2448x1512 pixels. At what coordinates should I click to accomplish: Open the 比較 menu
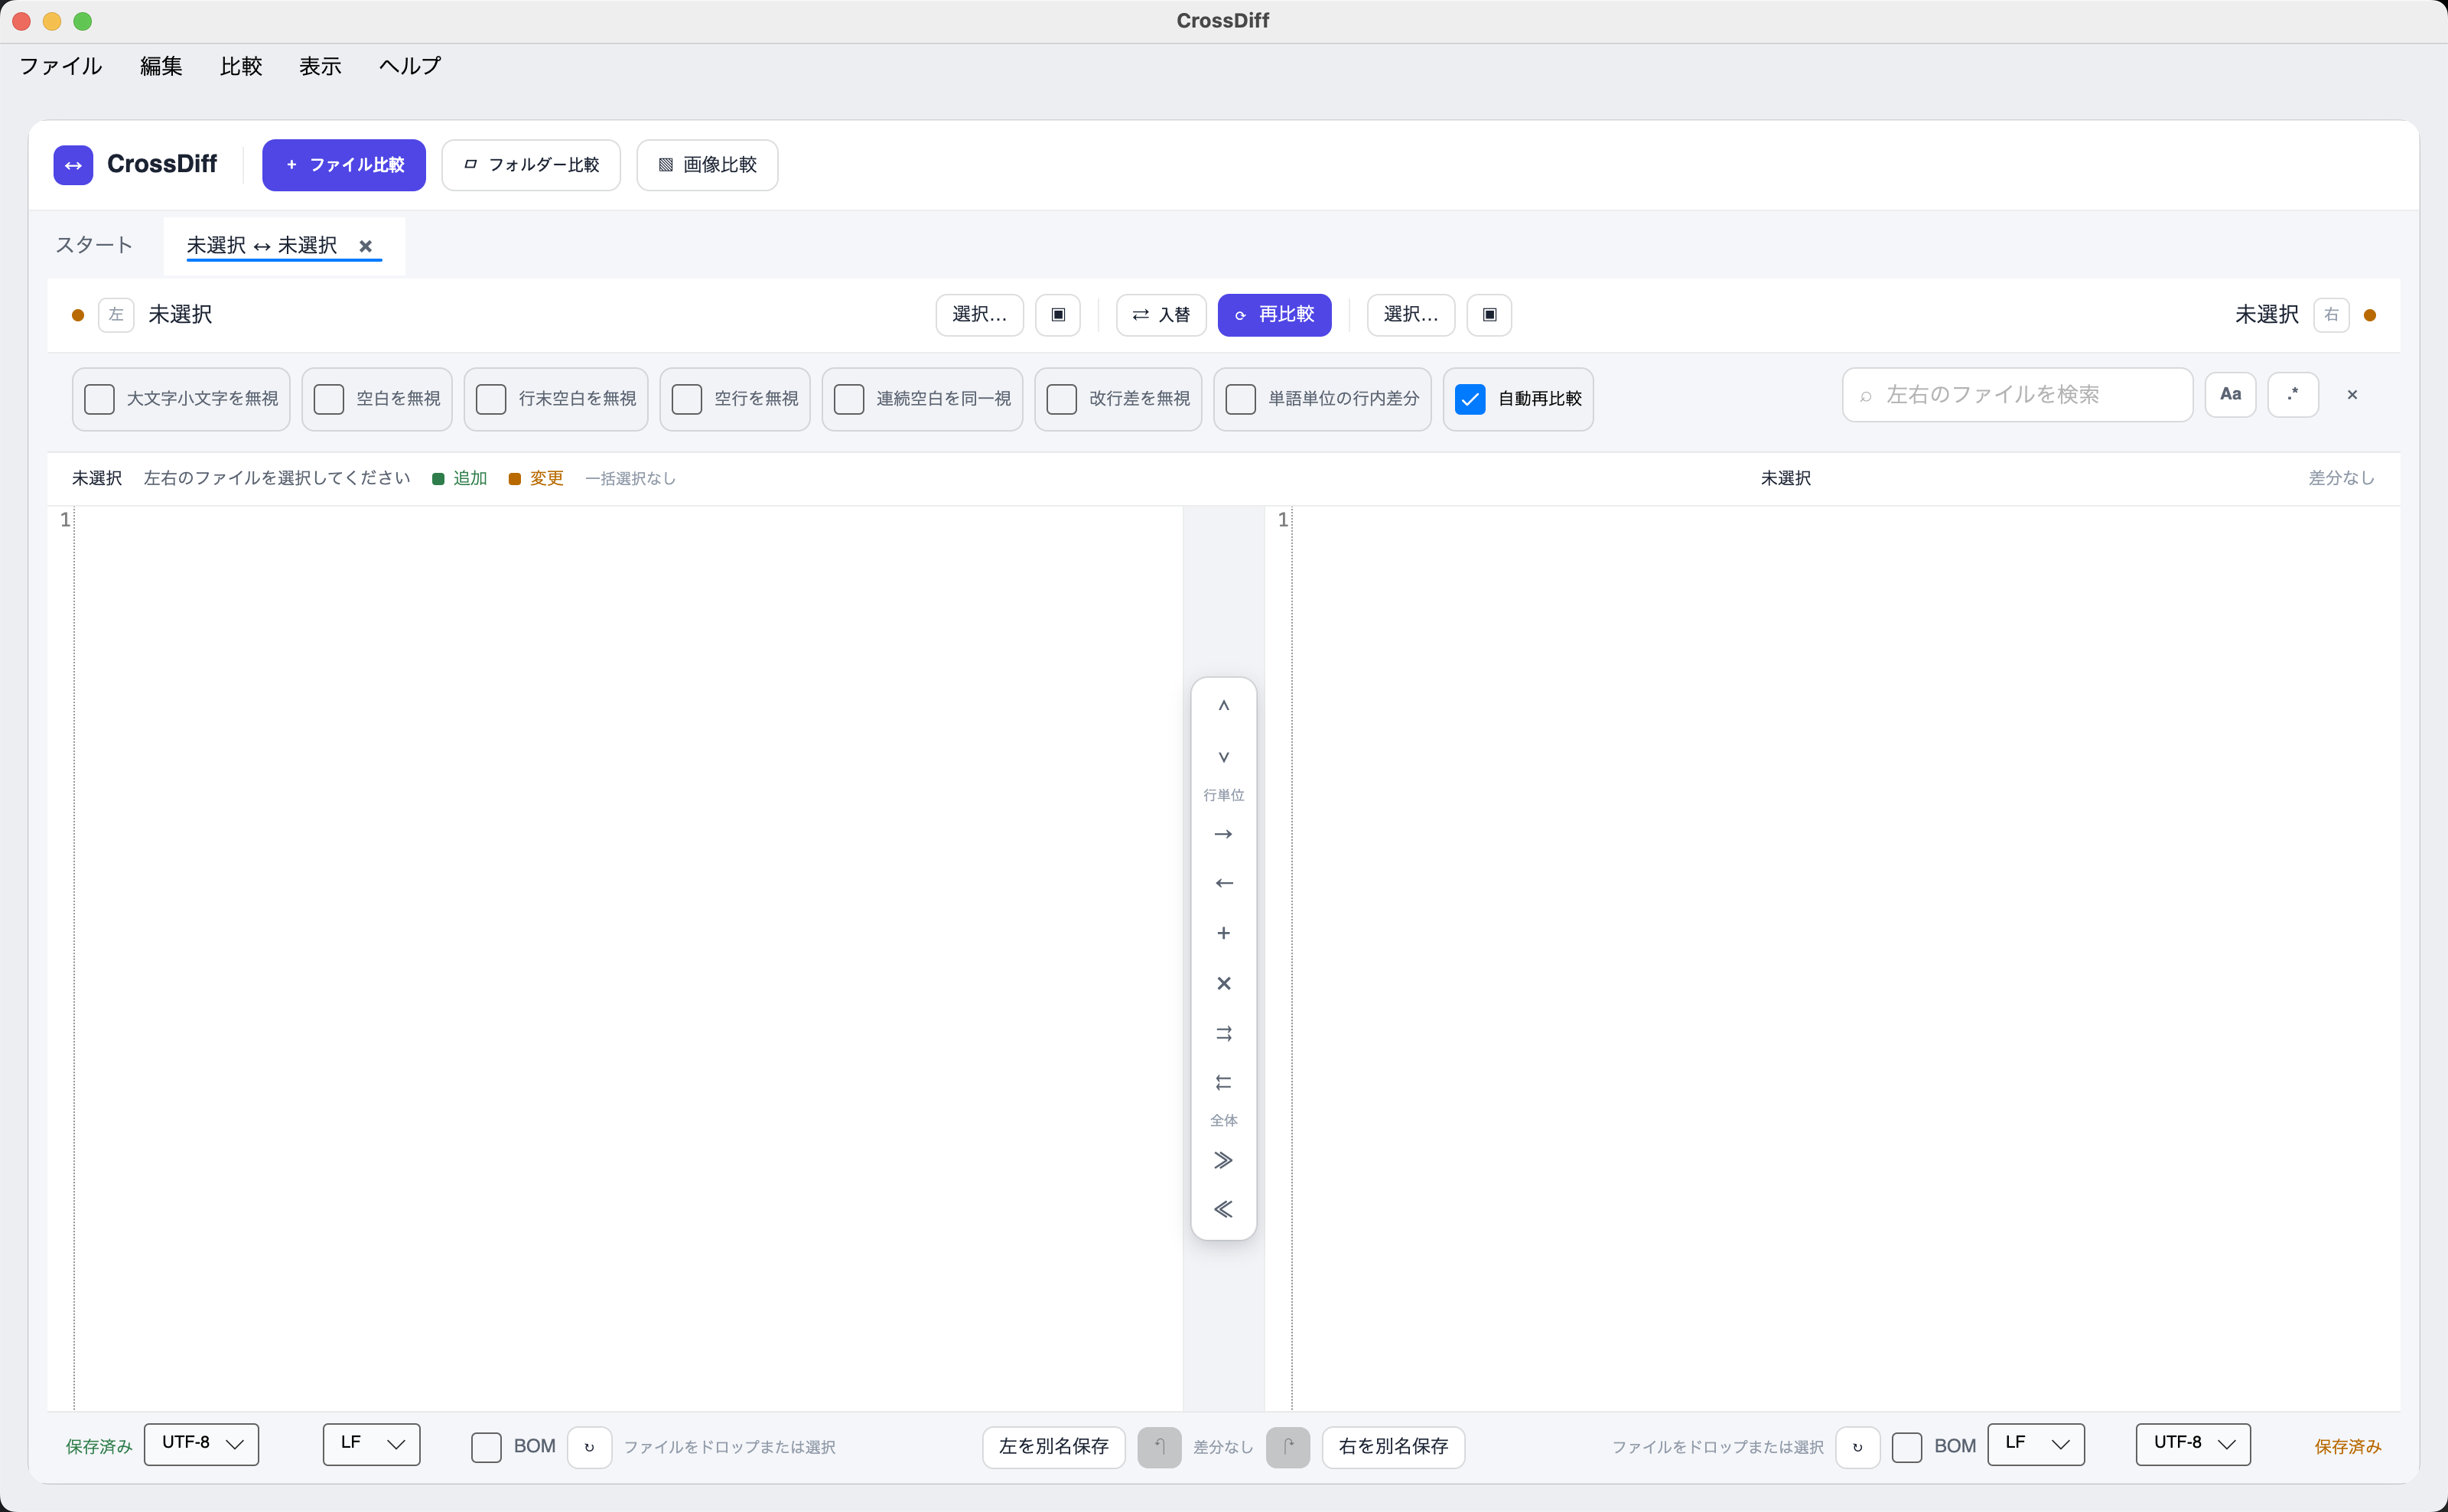click(x=241, y=66)
